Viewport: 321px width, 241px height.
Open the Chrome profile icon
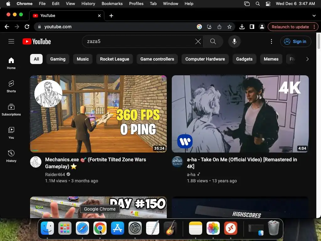[x=262, y=27]
